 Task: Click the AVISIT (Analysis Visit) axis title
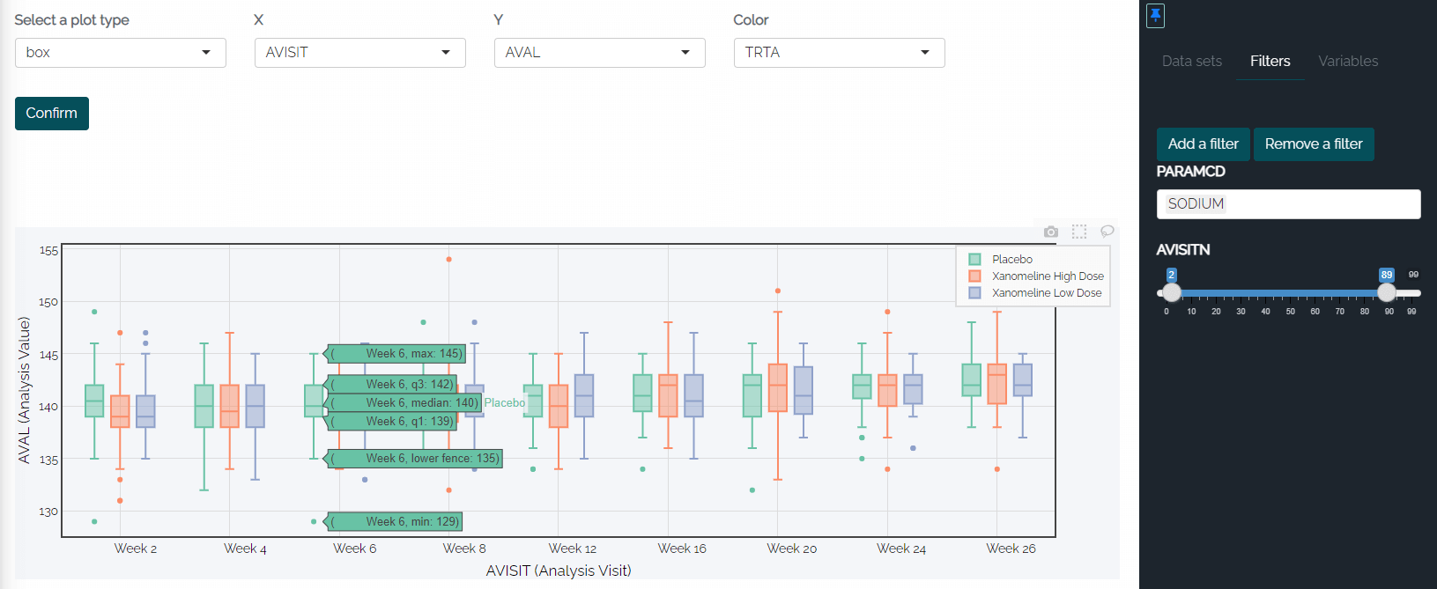pyautogui.click(x=559, y=571)
